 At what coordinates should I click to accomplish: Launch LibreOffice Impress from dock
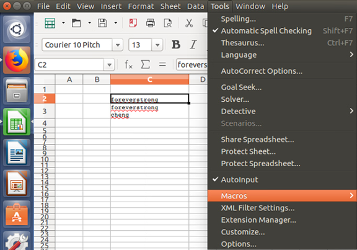(17, 184)
